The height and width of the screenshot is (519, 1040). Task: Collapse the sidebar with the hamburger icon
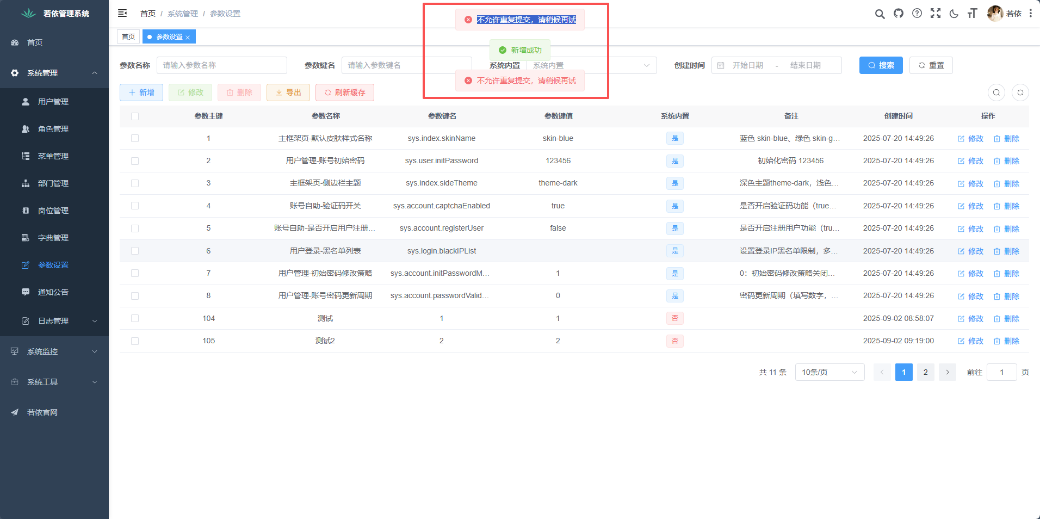point(122,13)
